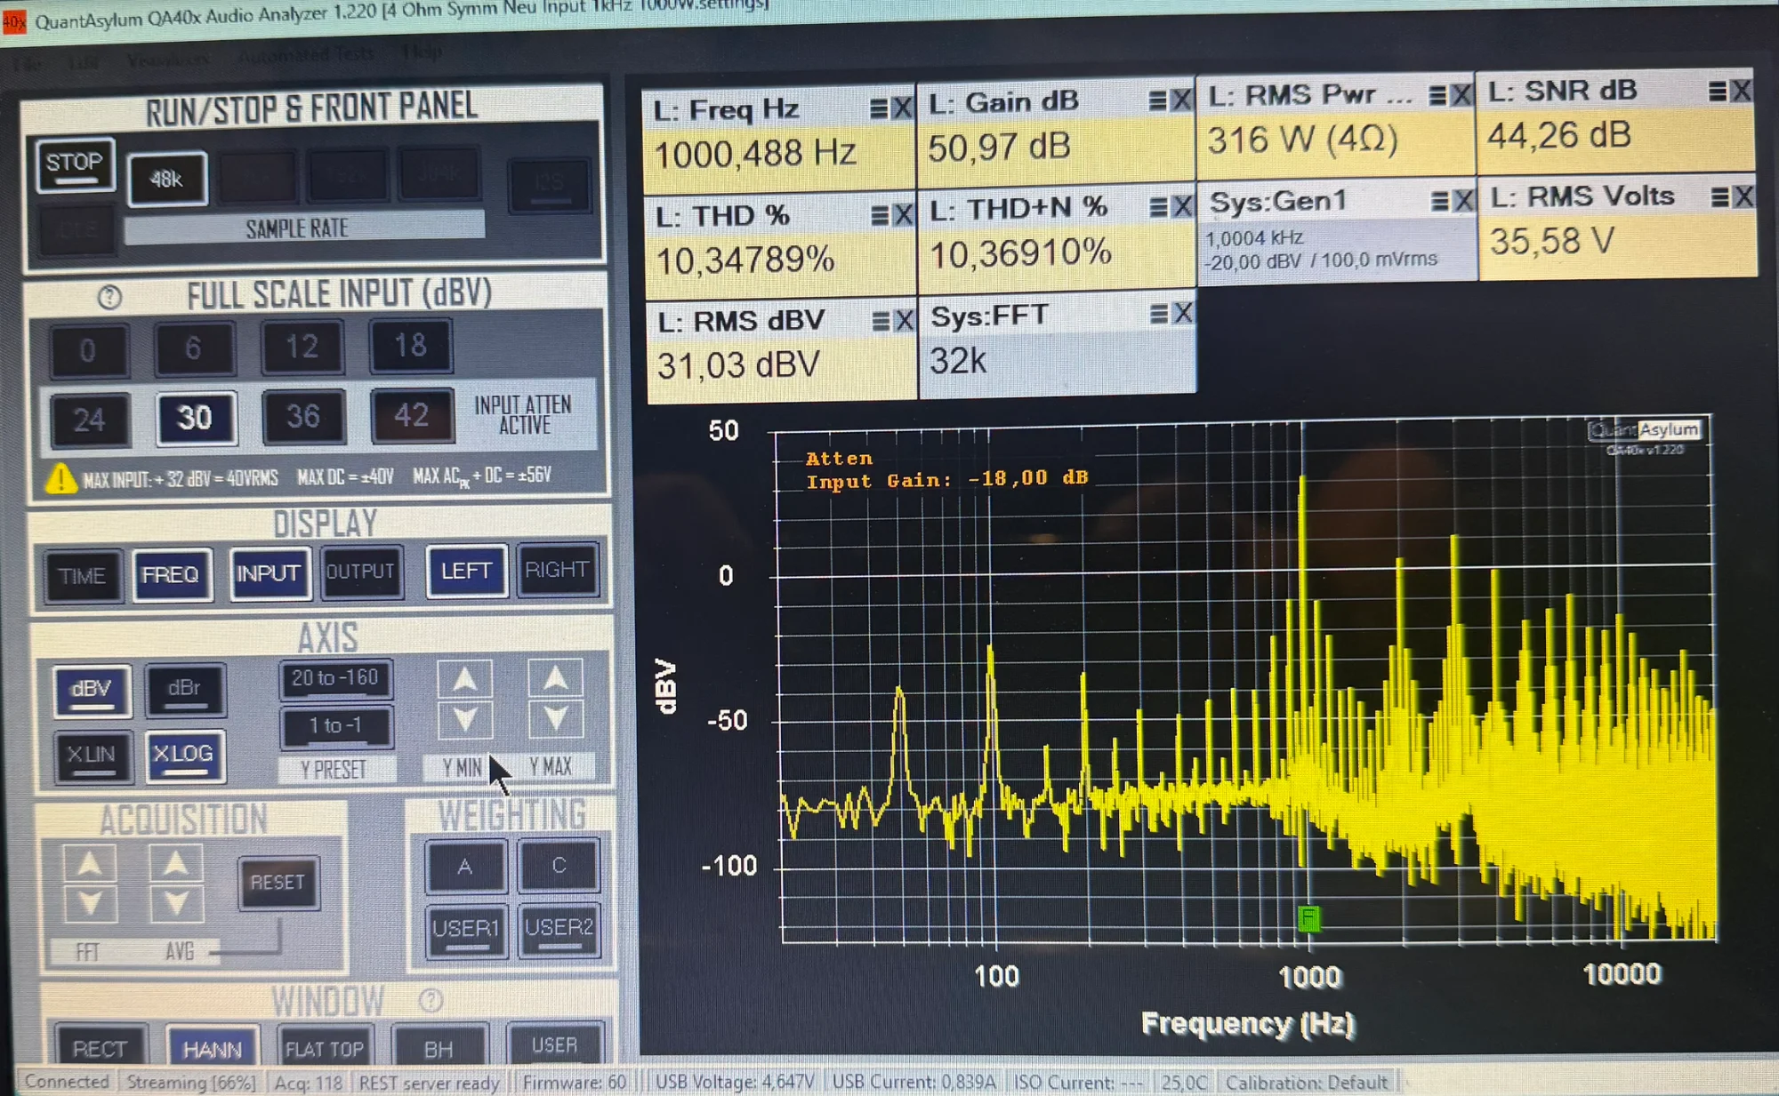
Task: Open the L: RMS dBV panel menu icon
Action: pos(881,321)
